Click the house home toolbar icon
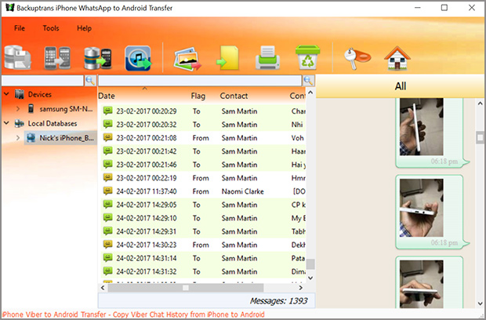The height and width of the screenshot is (320, 486). (397, 58)
